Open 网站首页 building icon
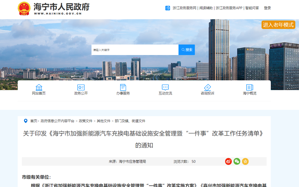This screenshot has height=187, width=299. 39,87
